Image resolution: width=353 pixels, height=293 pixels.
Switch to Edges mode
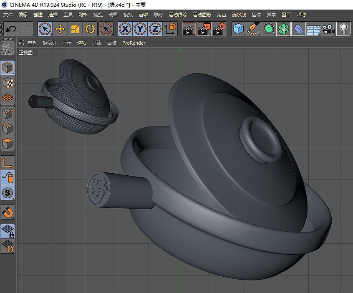[x=8, y=129]
